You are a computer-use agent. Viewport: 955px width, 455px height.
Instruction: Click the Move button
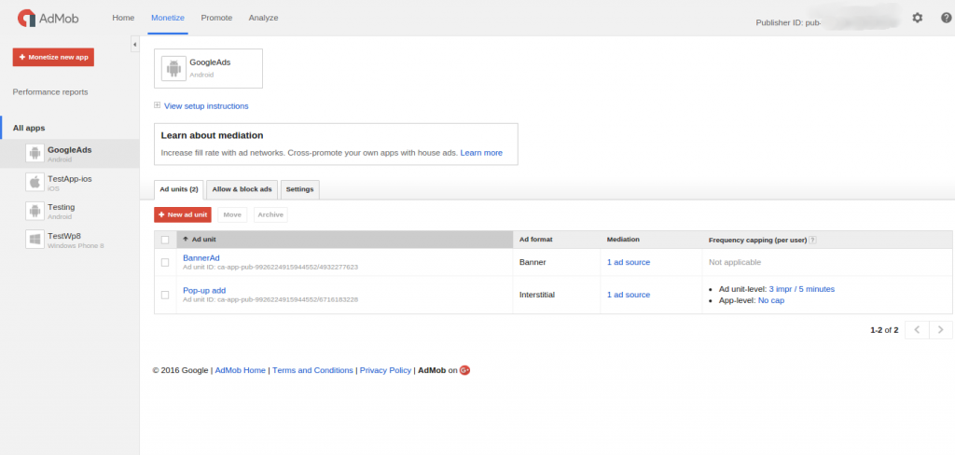[x=232, y=214]
